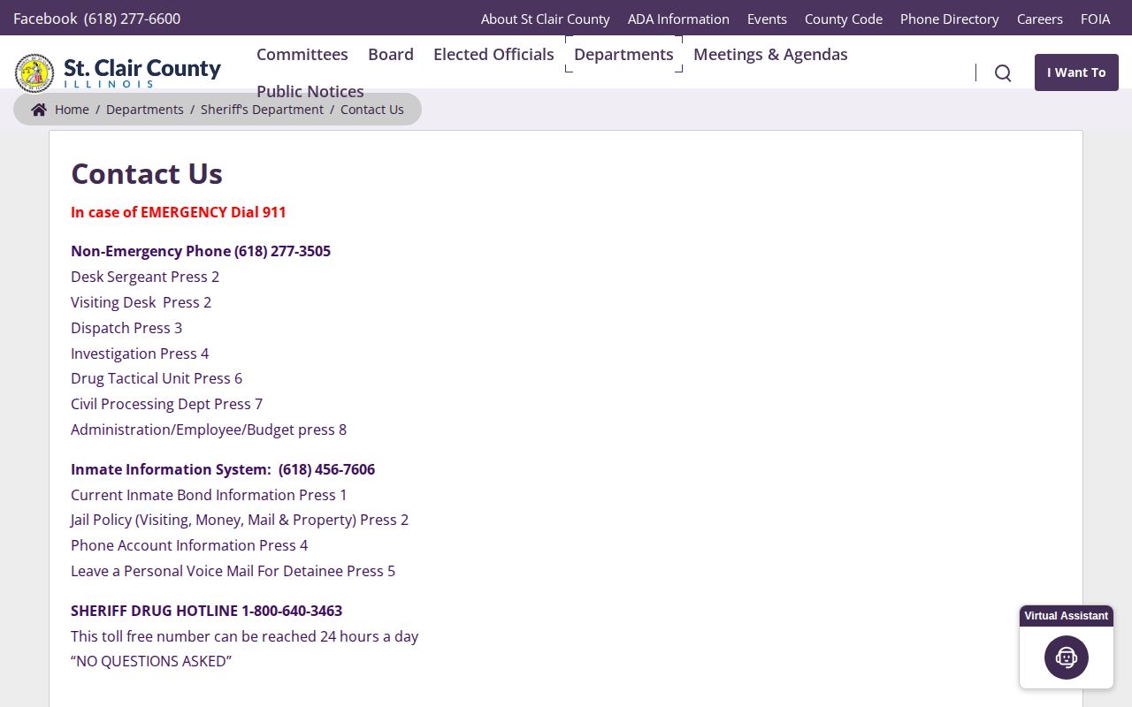Open the Virtual Assistant chatbot icon
The height and width of the screenshot is (707, 1132).
pos(1067,658)
